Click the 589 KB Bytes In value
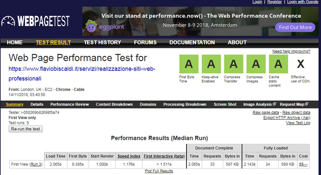The width and height of the screenshot is (321, 175). [x=288, y=164]
